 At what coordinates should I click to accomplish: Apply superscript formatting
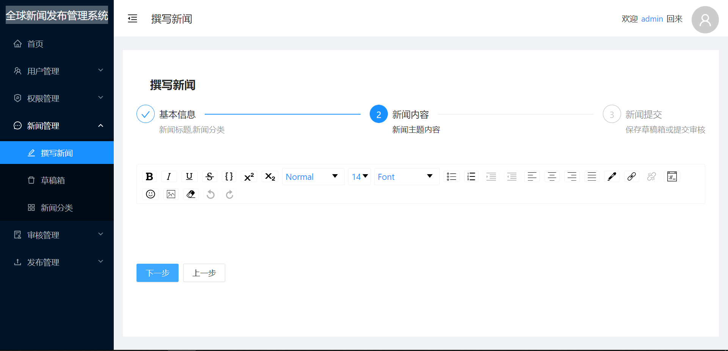(x=249, y=176)
